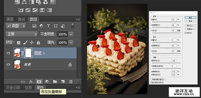Hide 图层 1 with eye icon
201x98 pixels.
click(x=8, y=53)
